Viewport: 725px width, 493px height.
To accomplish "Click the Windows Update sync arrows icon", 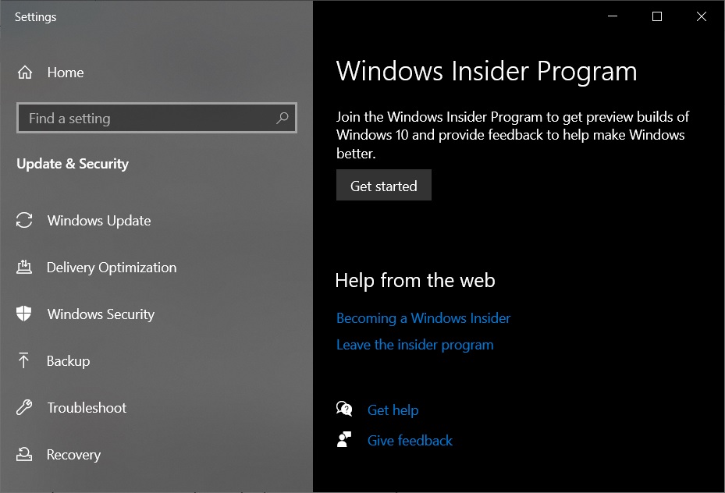I will tap(24, 221).
